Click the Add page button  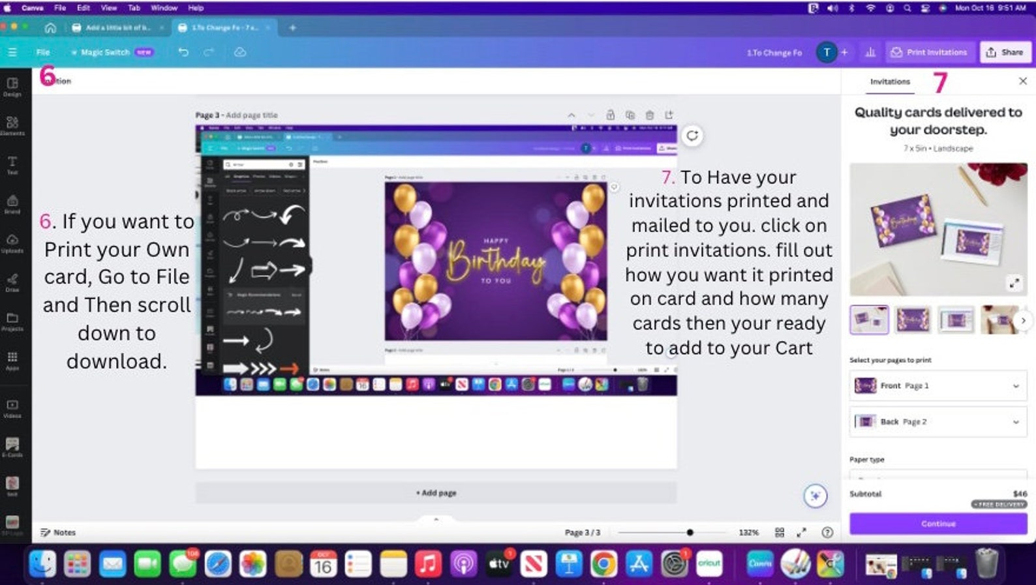tap(436, 493)
